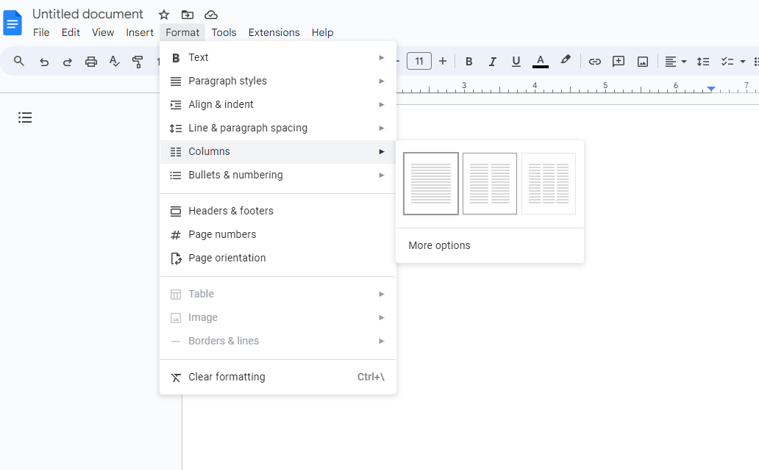The height and width of the screenshot is (470, 759).
Task: Select Headers & footers in the menu
Action: 230,211
